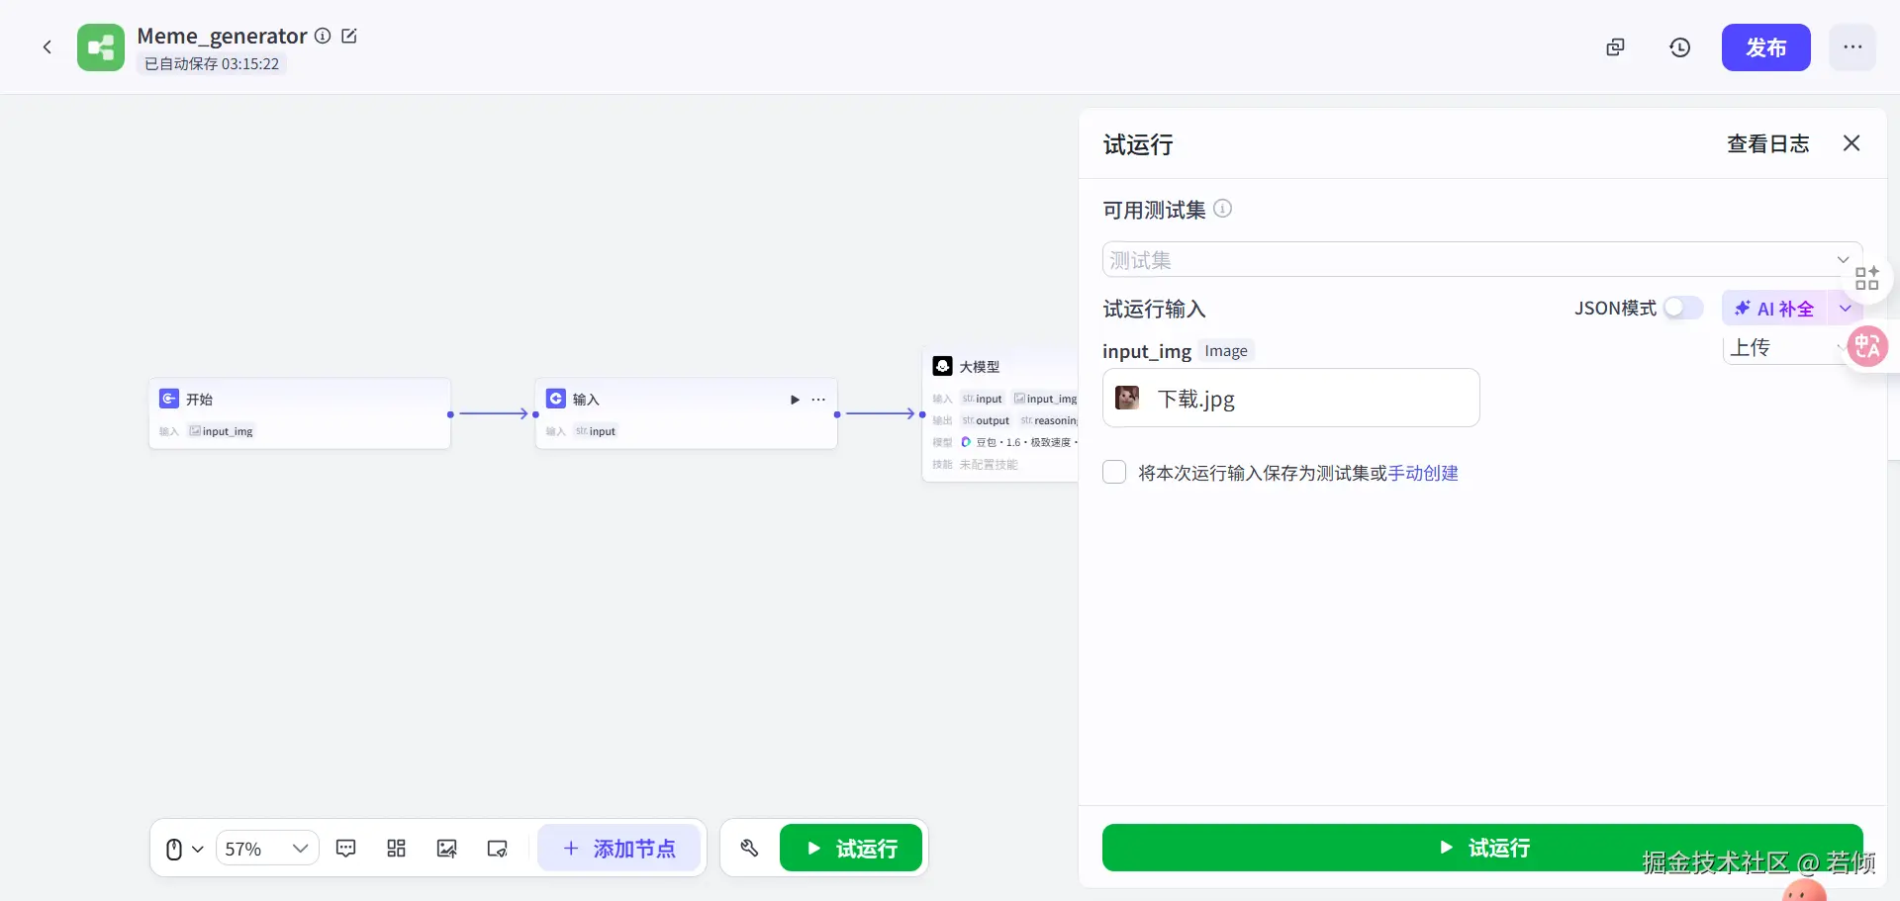Click the 下载.jpg uploaded file field
Viewport: 1900px width, 901px height.
1290,399
